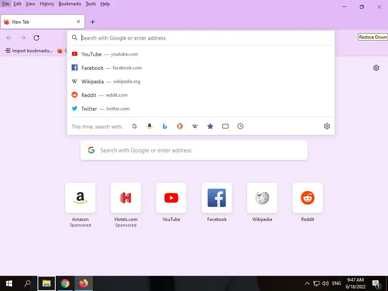Reload the current page
Image resolution: width=388 pixels, height=291 pixels.
[36, 38]
